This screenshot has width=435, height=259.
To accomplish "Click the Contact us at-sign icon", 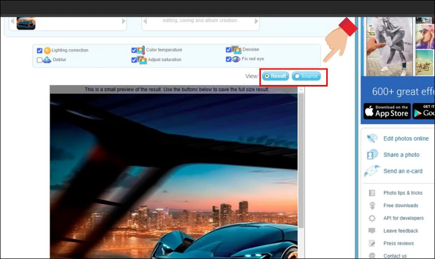I will pyautogui.click(x=372, y=255).
